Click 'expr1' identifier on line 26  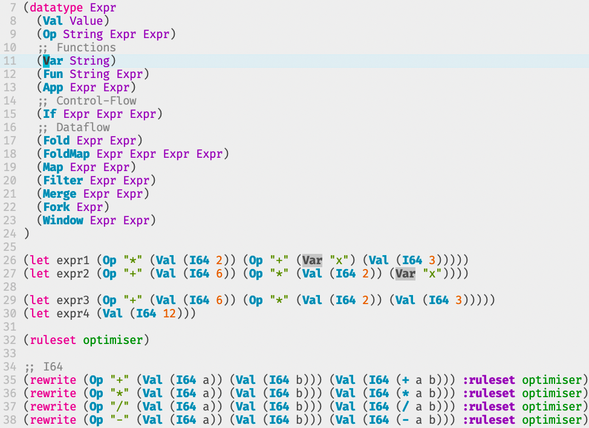tap(73, 261)
